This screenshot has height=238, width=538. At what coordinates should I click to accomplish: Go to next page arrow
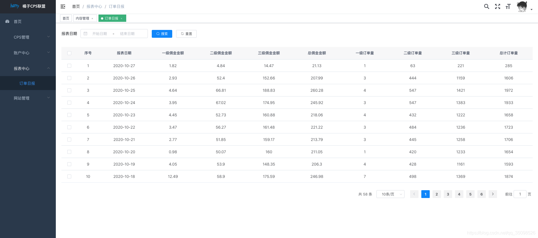(493, 194)
